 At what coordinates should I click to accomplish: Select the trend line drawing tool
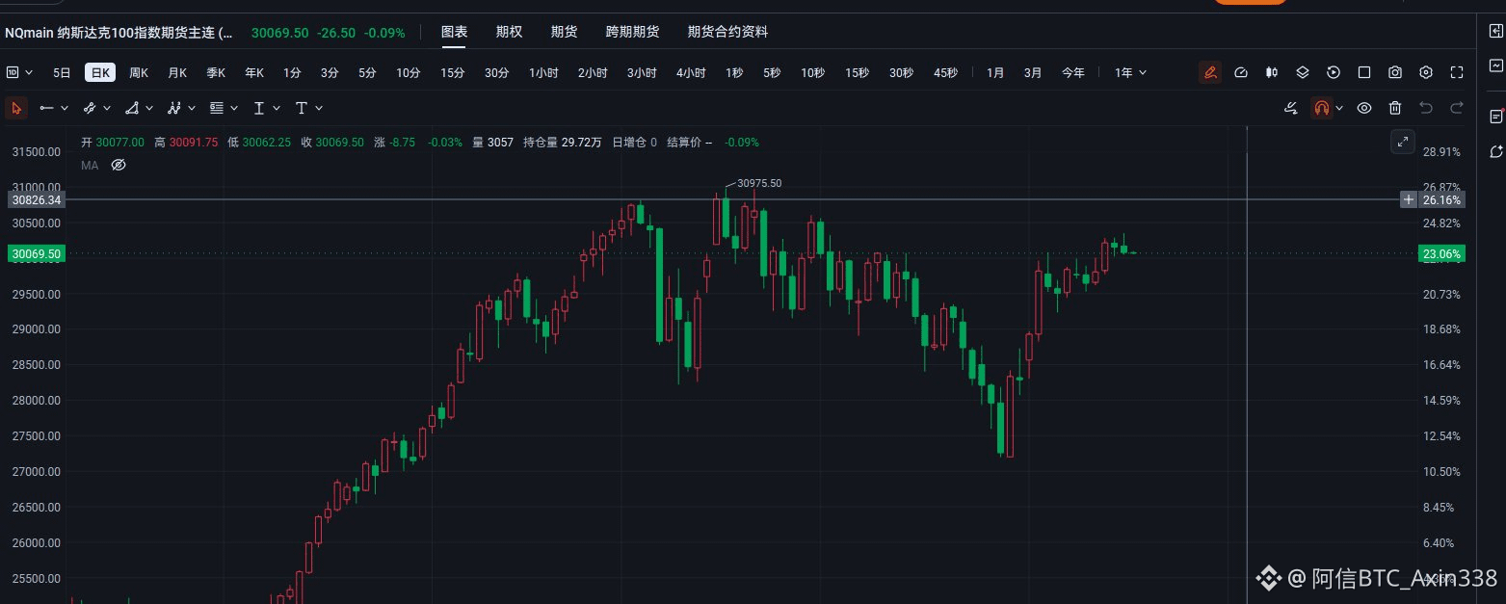[x=46, y=108]
